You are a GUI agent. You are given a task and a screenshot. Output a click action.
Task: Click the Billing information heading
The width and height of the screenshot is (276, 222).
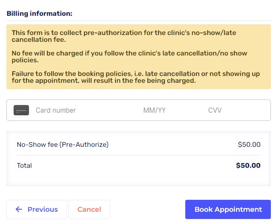[39, 14]
